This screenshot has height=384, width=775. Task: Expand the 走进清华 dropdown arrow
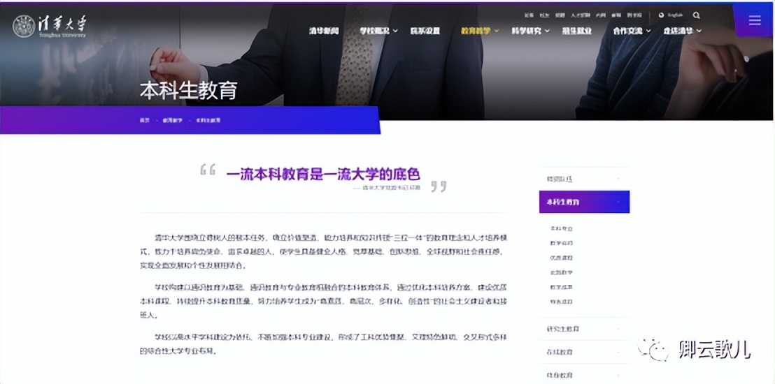pos(699,31)
